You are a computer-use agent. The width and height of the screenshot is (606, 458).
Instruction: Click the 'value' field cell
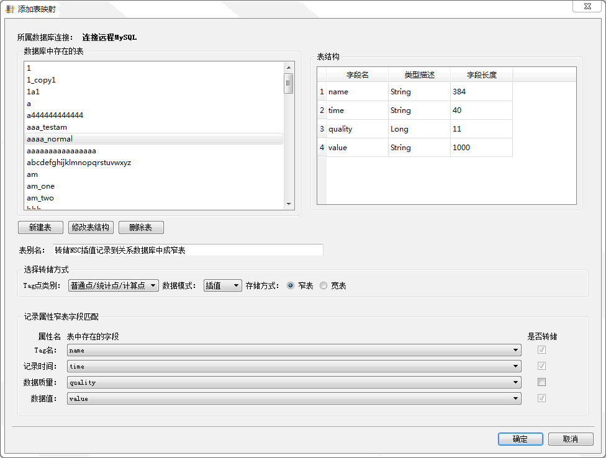pos(357,148)
